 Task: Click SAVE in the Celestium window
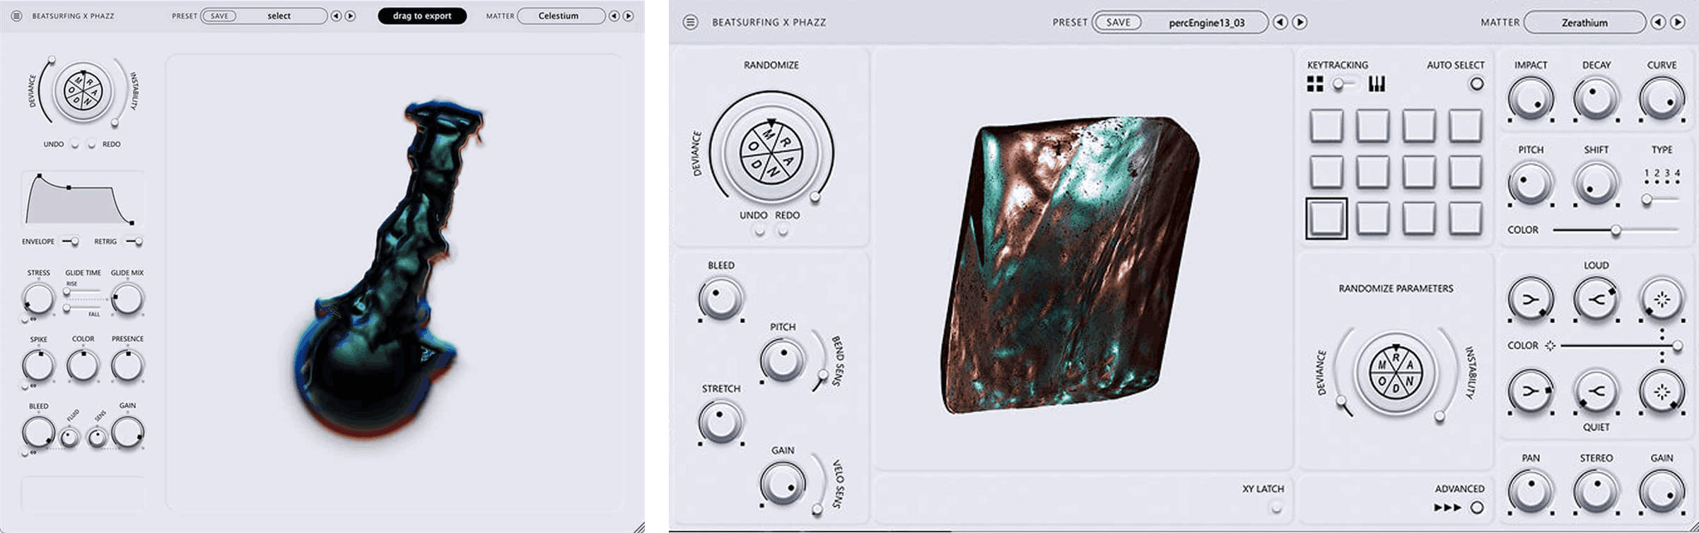coord(219,16)
